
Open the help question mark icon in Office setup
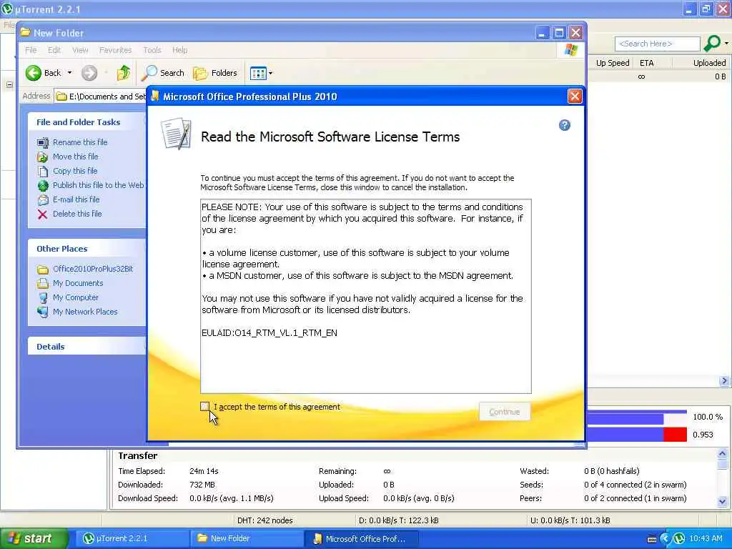click(565, 125)
